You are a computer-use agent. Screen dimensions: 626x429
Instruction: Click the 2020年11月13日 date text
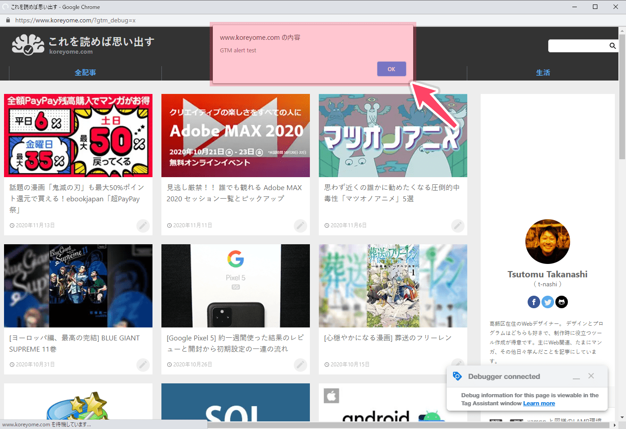coord(35,225)
